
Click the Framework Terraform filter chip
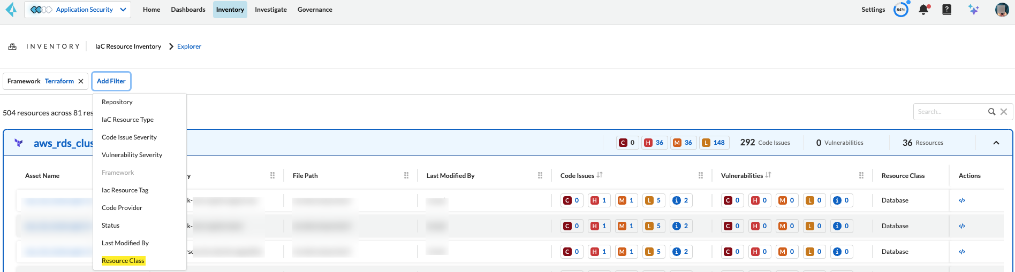pyautogui.click(x=46, y=81)
